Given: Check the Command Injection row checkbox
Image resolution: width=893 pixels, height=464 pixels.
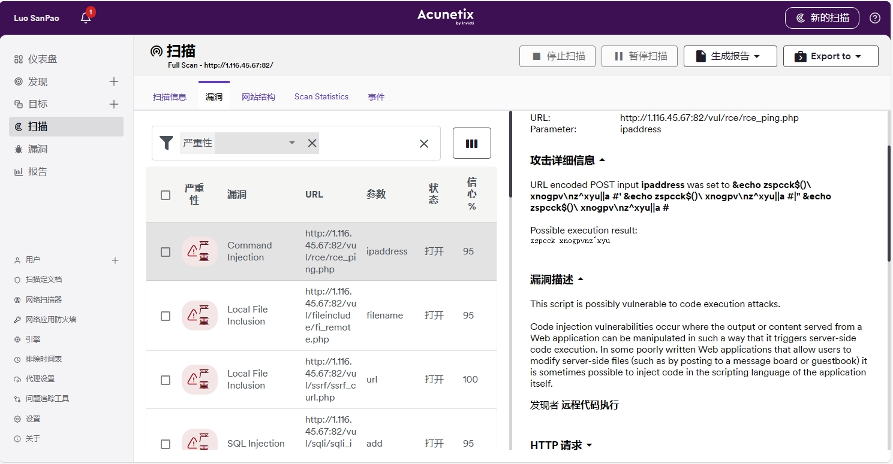Looking at the screenshot, I should 166,252.
